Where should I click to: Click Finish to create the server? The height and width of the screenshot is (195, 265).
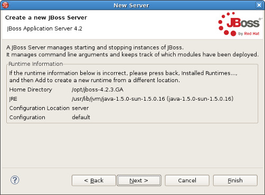pos(235,180)
